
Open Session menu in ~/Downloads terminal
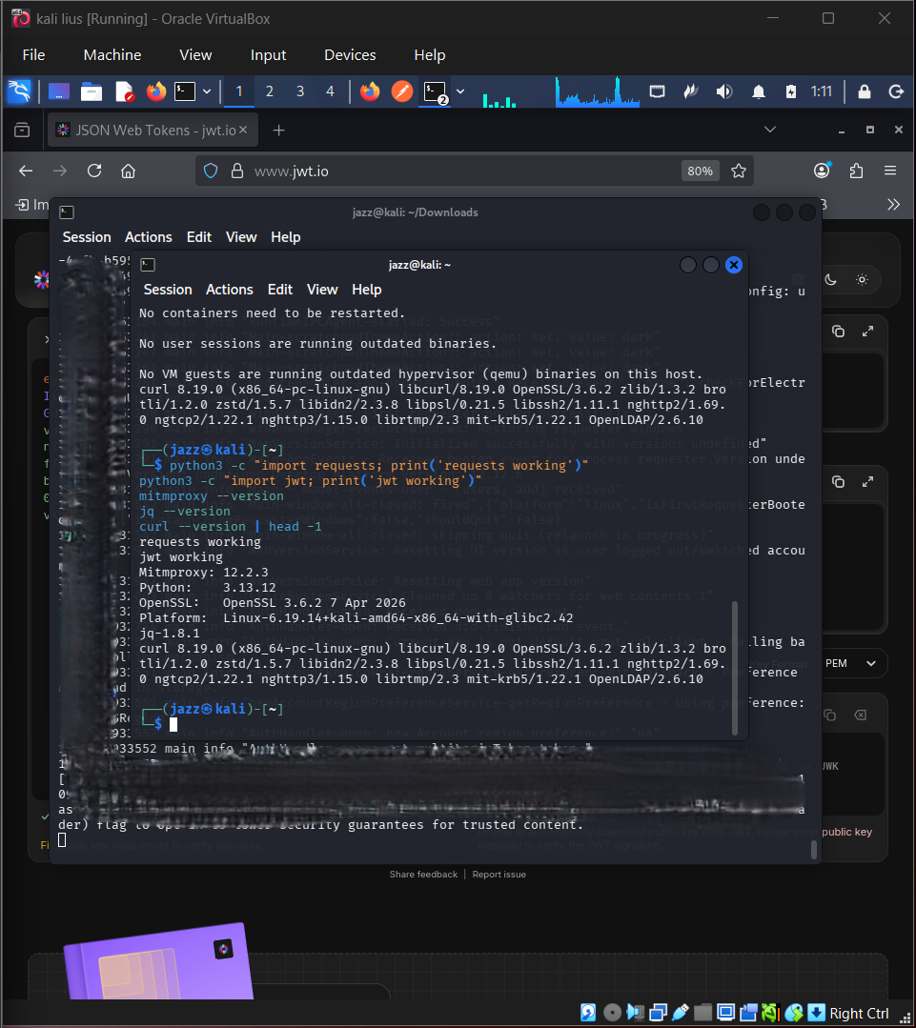[x=87, y=237]
